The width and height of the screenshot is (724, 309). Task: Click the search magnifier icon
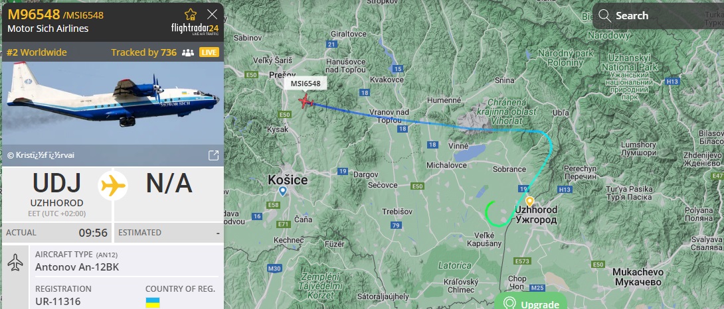click(x=604, y=16)
